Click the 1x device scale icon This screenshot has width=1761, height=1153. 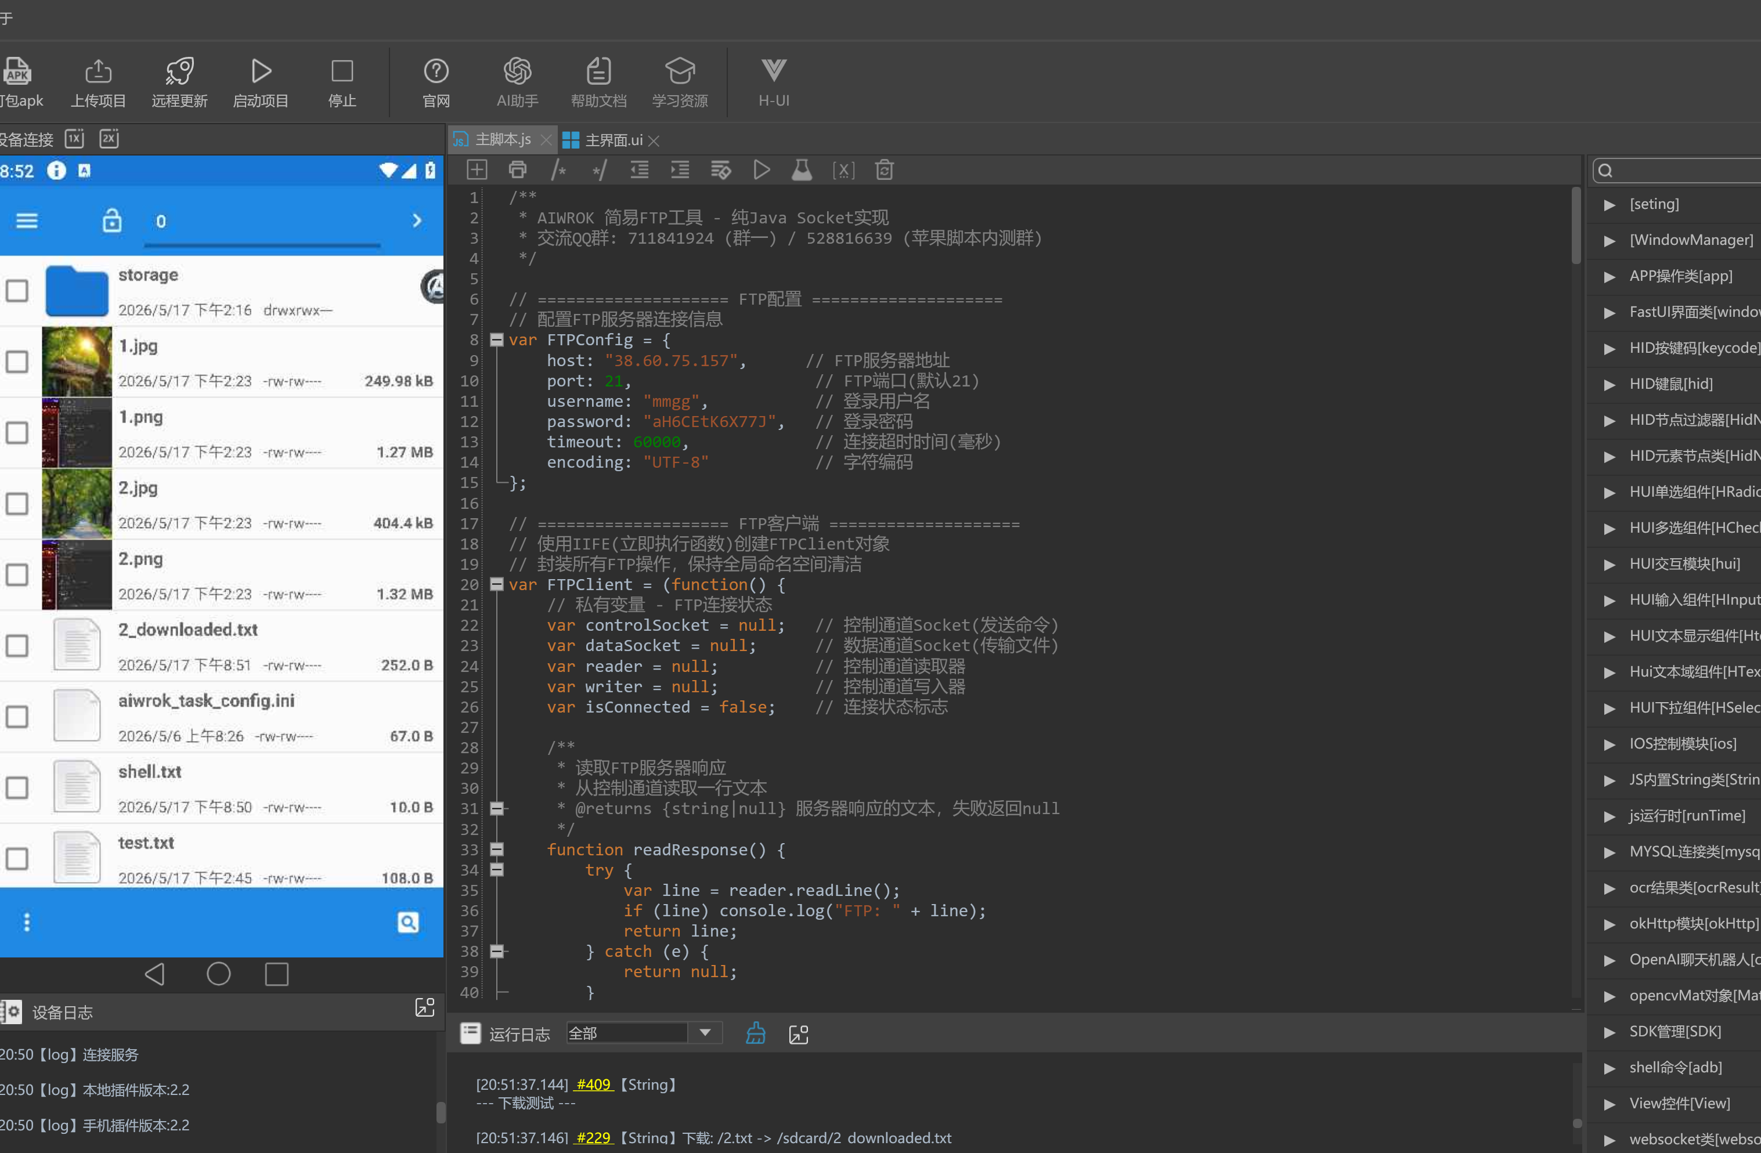coord(75,138)
